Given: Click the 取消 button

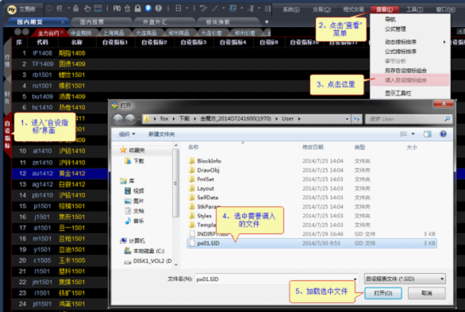Looking at the screenshot, I should point(426,293).
